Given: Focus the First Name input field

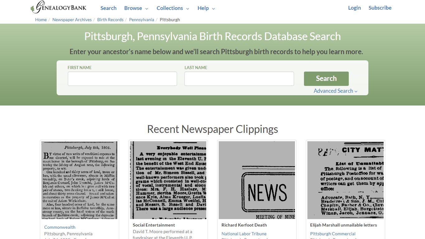Looking at the screenshot, I should tap(122, 79).
